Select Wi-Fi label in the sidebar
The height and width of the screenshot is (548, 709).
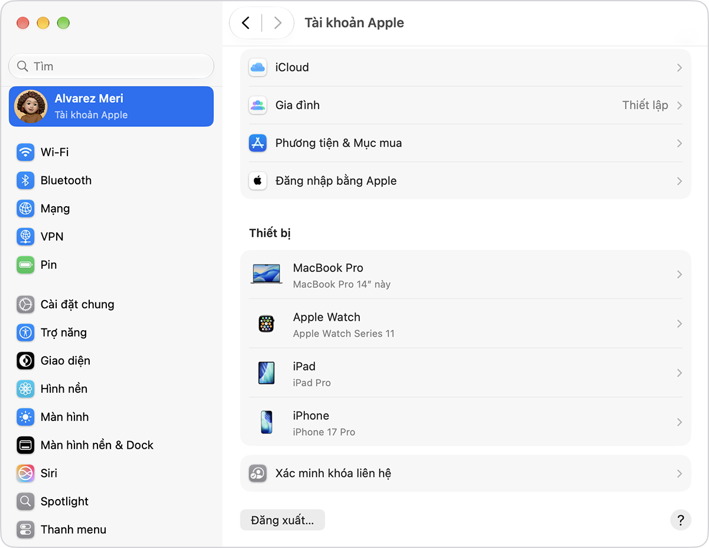(x=55, y=152)
